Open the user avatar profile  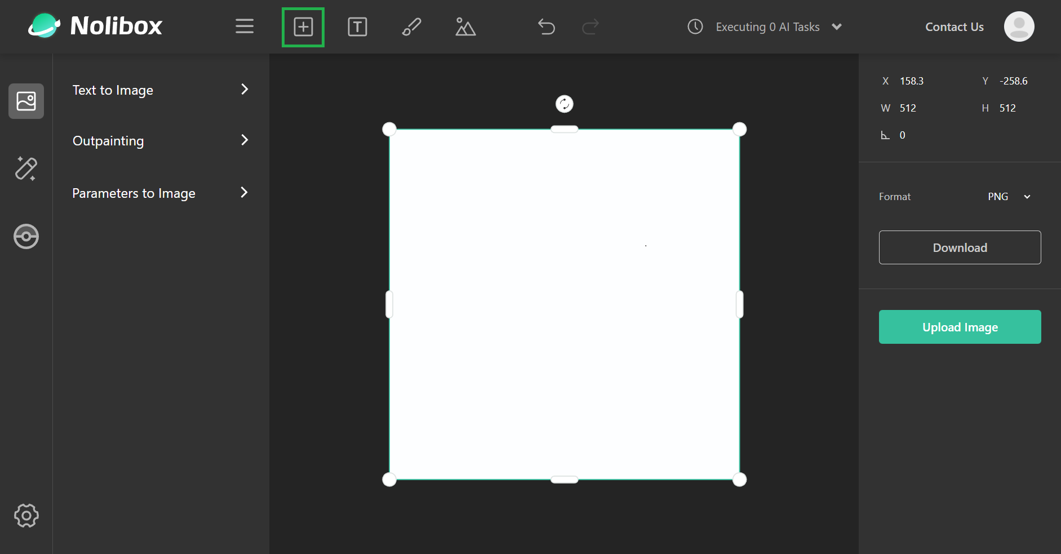point(1019,26)
